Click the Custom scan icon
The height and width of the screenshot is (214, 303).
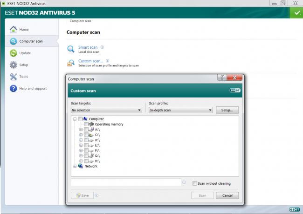click(x=71, y=63)
